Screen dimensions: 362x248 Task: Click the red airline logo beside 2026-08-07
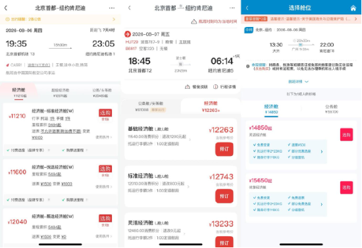(x=128, y=34)
